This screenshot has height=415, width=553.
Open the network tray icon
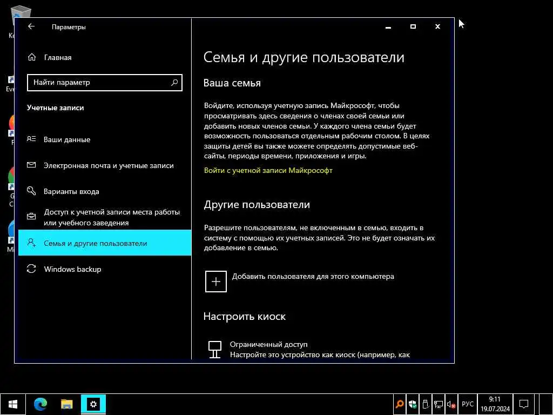point(439,404)
